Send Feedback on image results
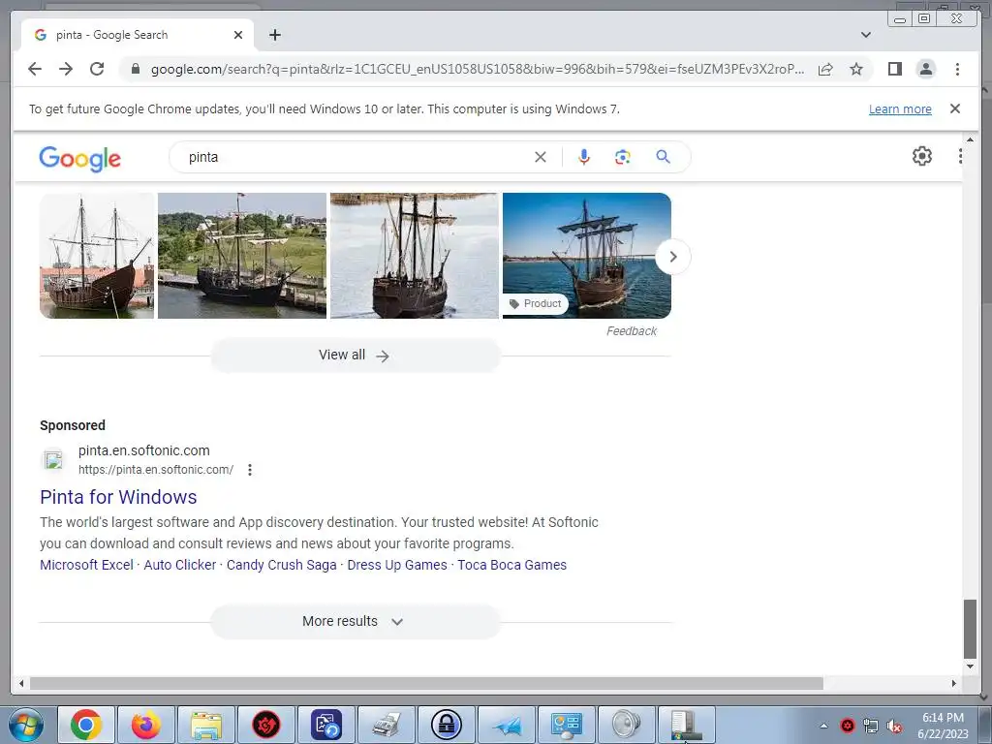This screenshot has width=992, height=744. point(631,331)
